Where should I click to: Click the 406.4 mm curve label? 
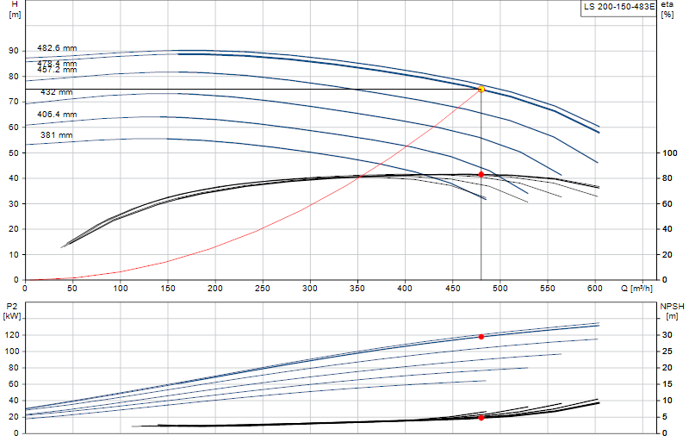pyautogui.click(x=57, y=115)
